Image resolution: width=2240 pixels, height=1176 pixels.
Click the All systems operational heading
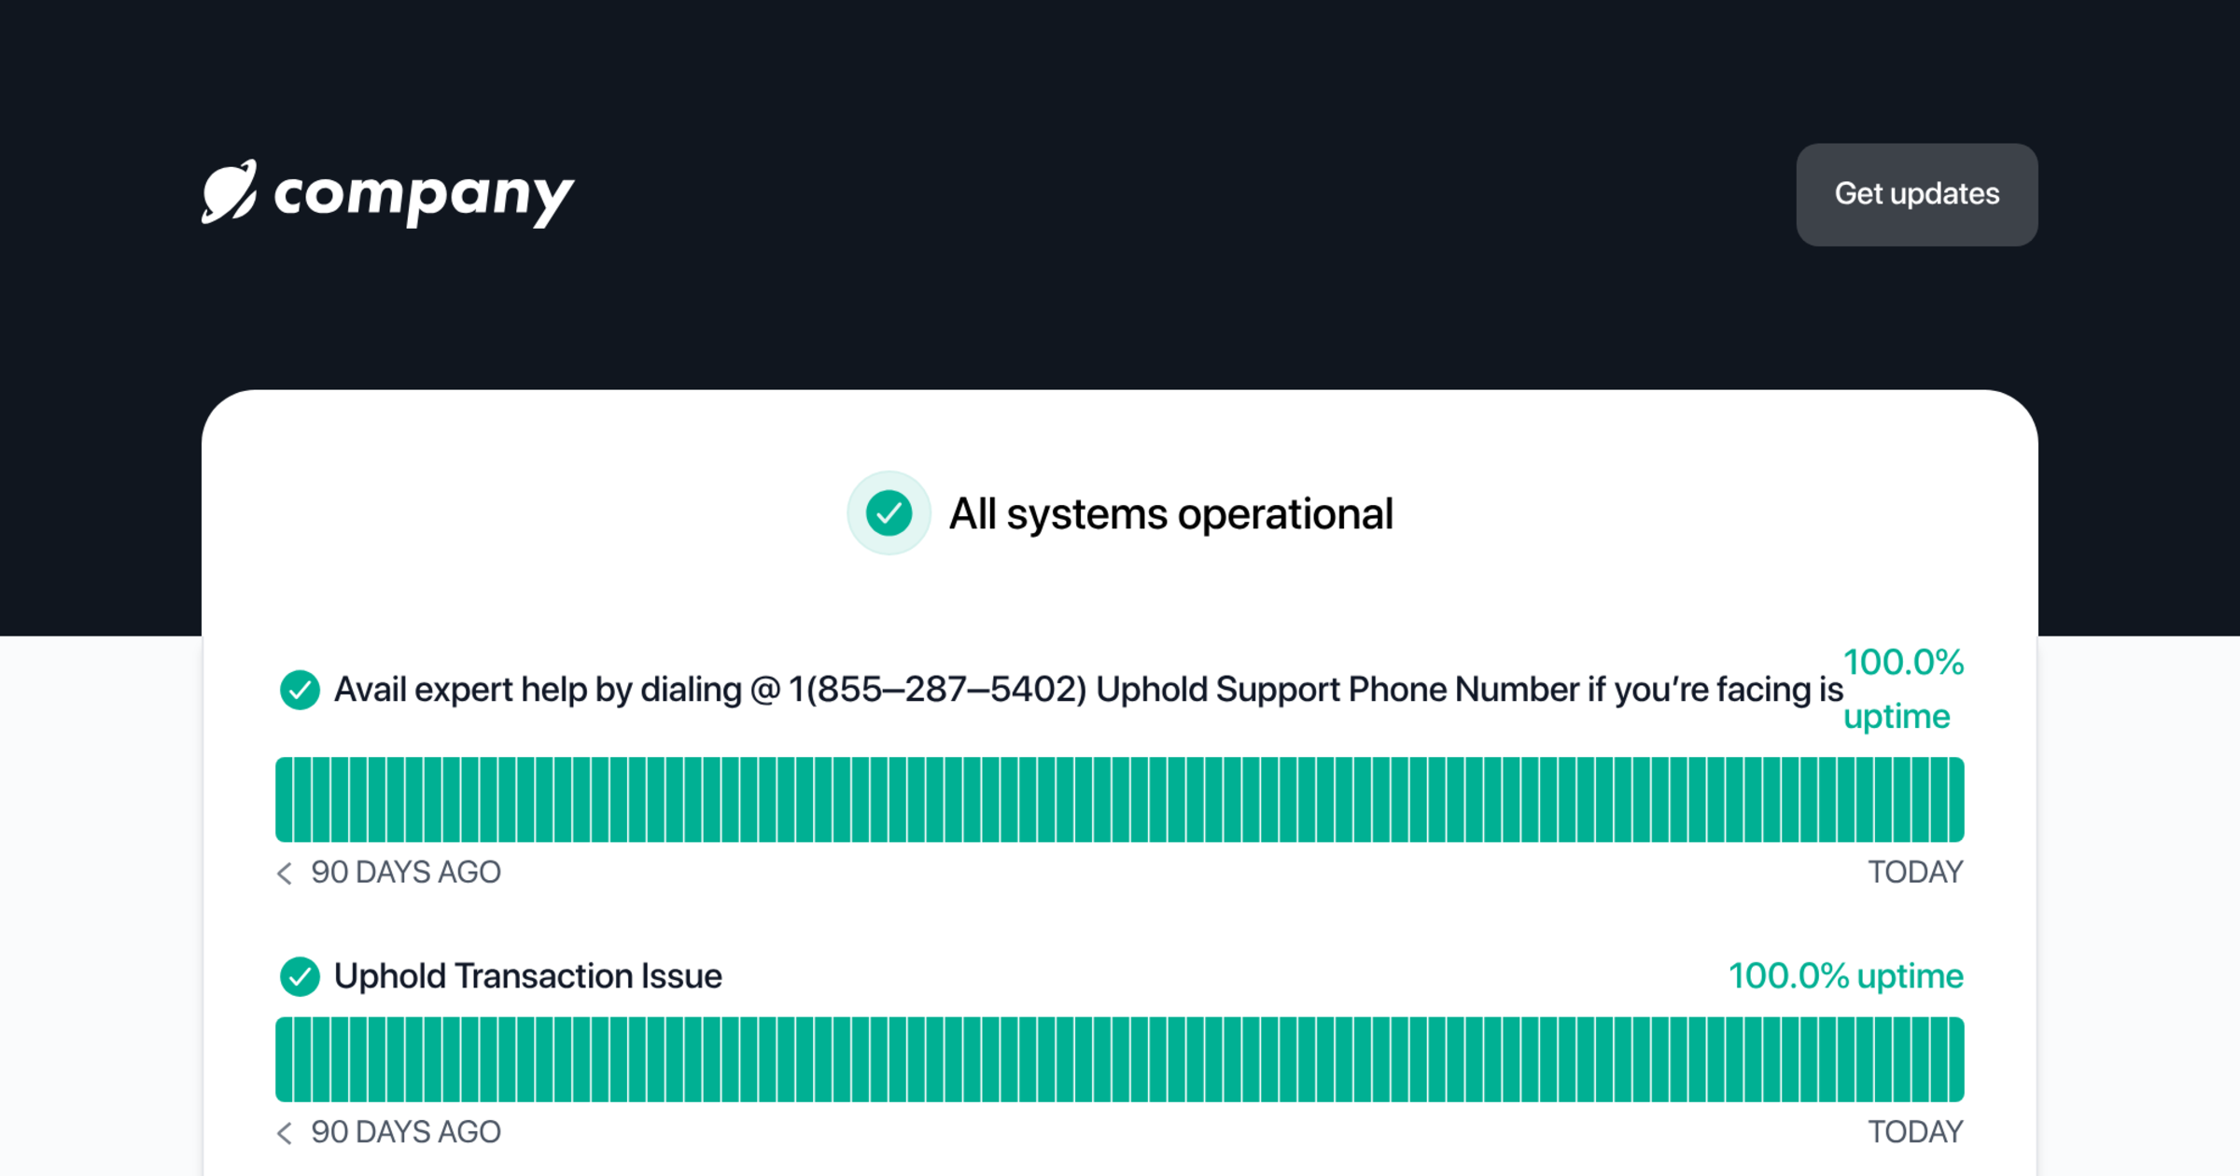click(1171, 514)
